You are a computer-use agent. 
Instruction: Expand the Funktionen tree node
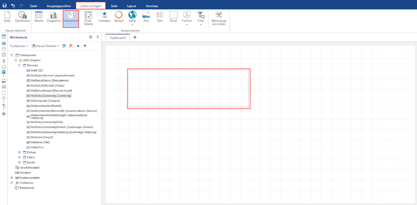click(x=12, y=183)
